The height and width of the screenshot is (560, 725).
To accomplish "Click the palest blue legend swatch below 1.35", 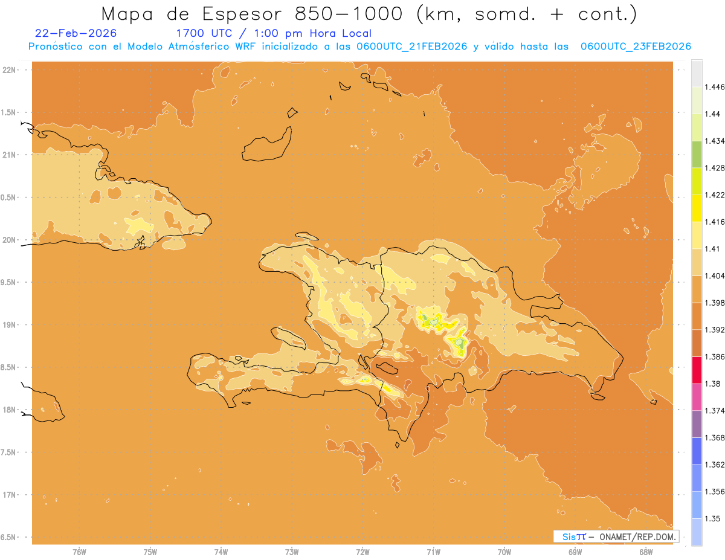I will coord(697,532).
